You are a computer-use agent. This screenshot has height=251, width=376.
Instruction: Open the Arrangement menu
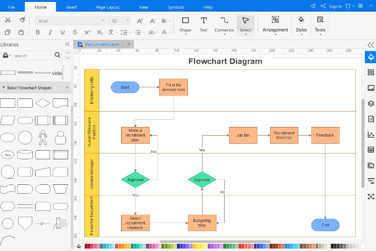pyautogui.click(x=275, y=26)
